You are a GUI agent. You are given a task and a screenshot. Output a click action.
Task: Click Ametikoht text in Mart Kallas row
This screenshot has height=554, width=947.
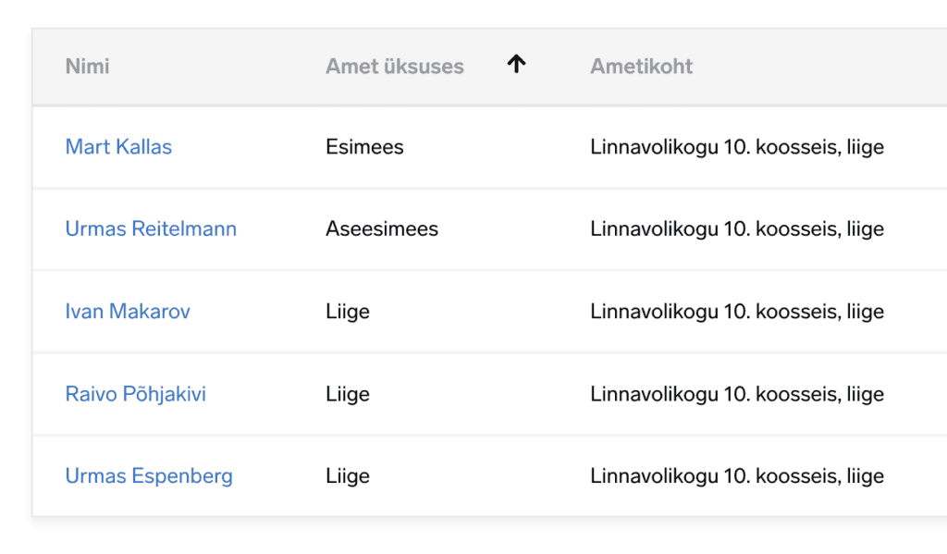736,147
